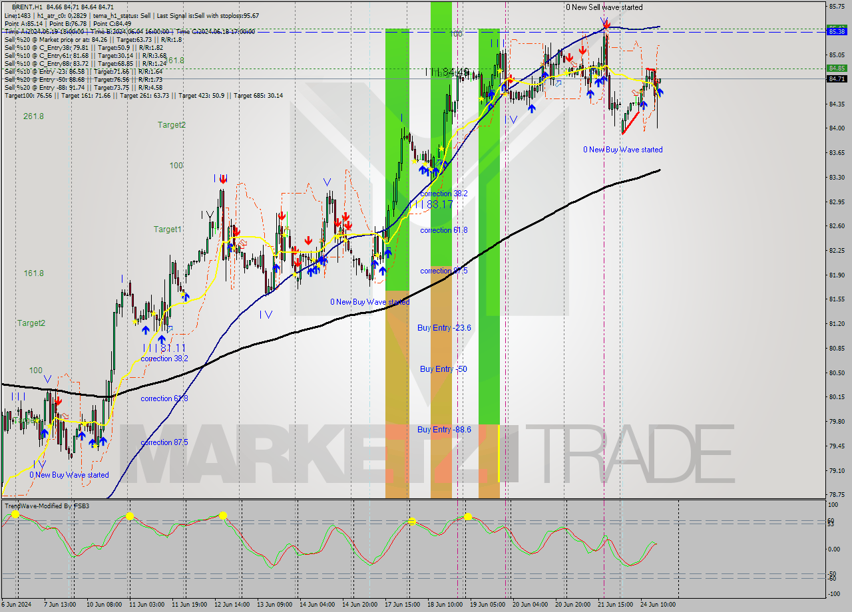Viewport: 852px width, 612px height.
Task: Click the 'TrendWave-Modified By FSB3' indicator title
Action: click(47, 506)
